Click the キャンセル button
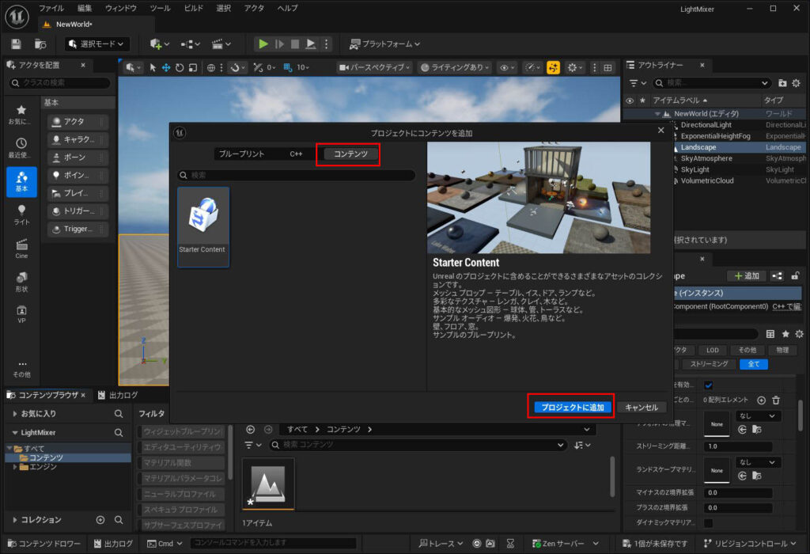This screenshot has width=810, height=554. pyautogui.click(x=641, y=408)
